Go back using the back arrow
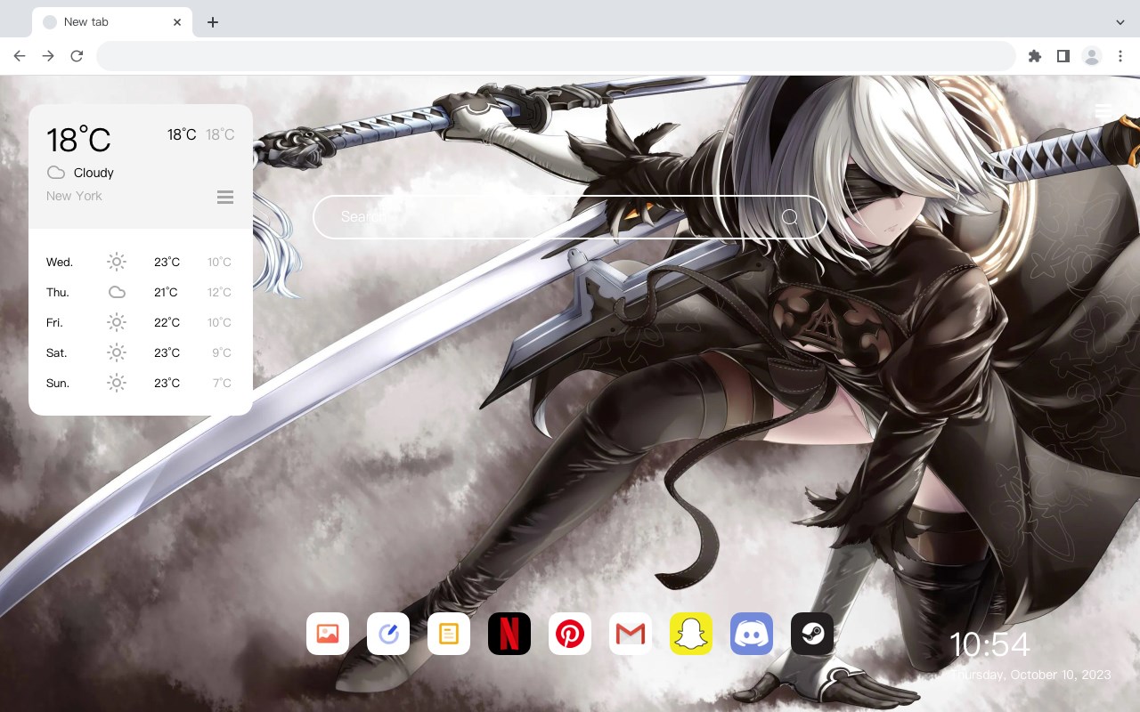The height and width of the screenshot is (712, 1140). (20, 56)
